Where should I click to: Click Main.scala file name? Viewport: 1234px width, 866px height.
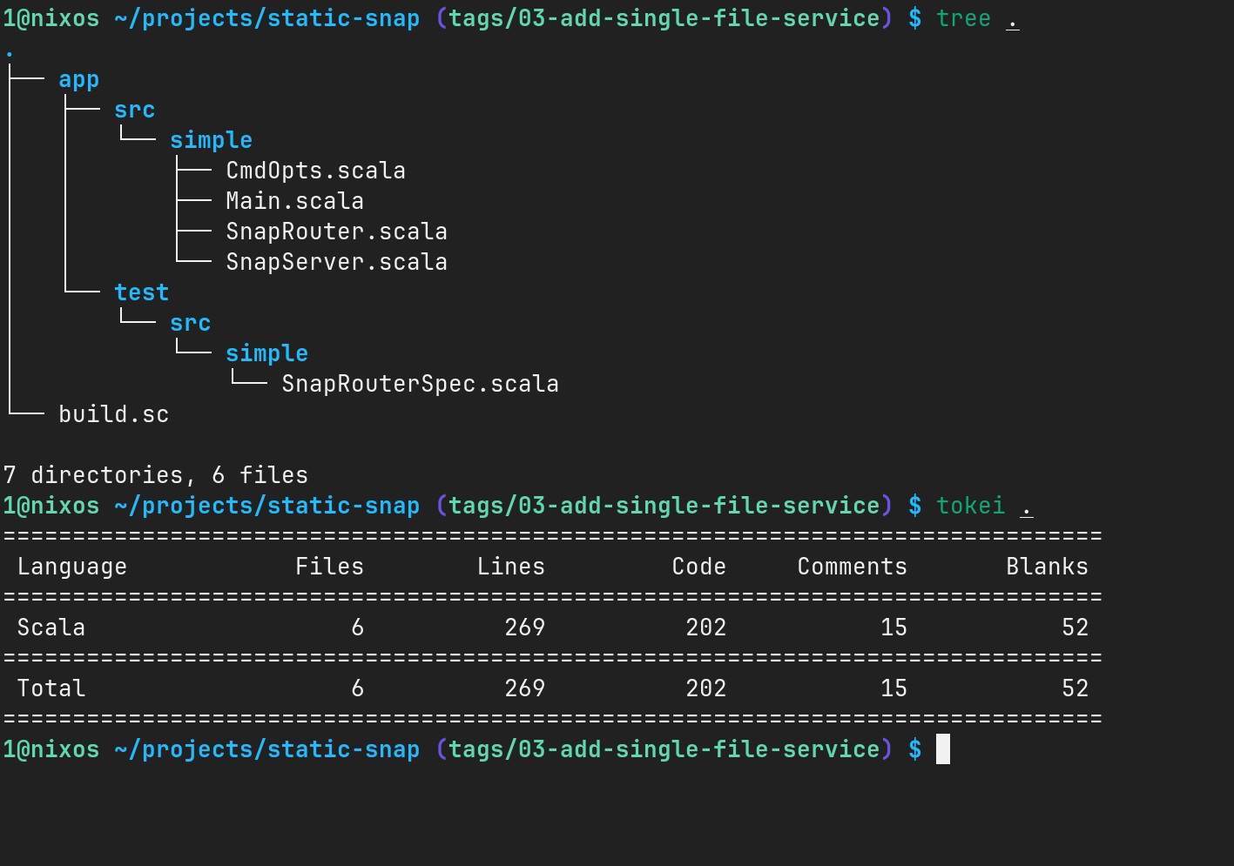click(x=294, y=201)
